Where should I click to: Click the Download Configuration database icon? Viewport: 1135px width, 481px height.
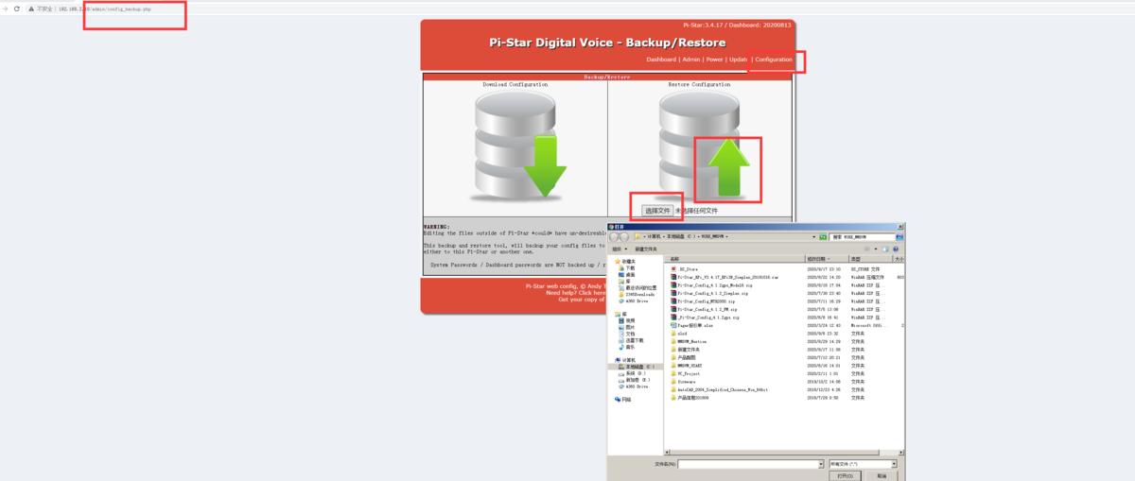point(515,145)
